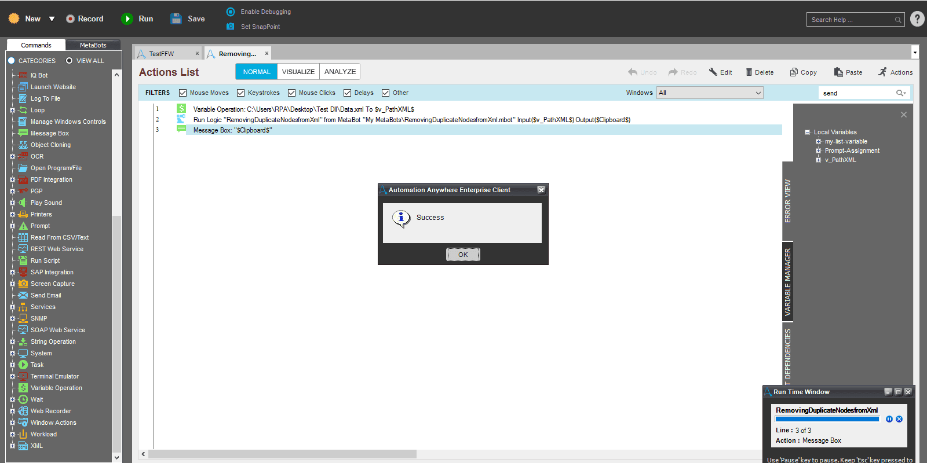Click the Message Box command icon

pyautogui.click(x=23, y=133)
